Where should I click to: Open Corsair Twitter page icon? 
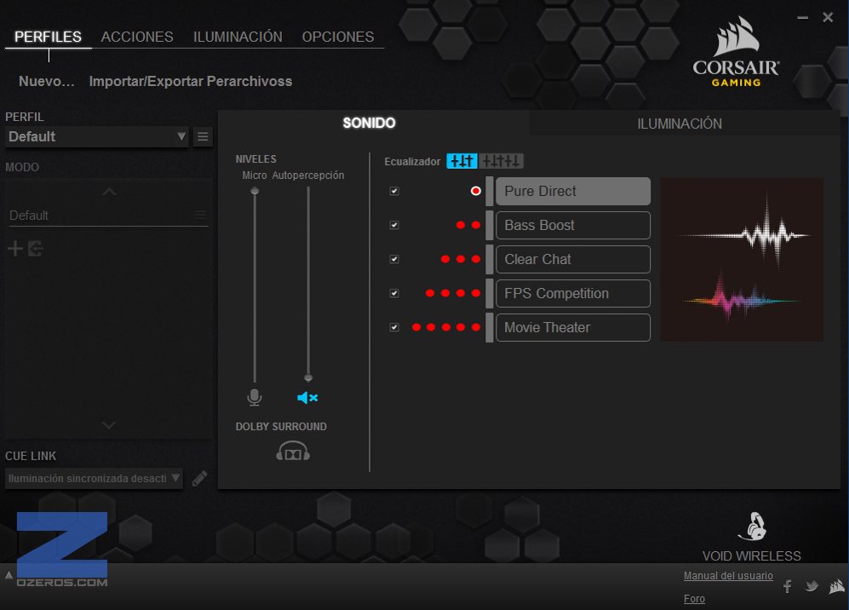coord(811,585)
